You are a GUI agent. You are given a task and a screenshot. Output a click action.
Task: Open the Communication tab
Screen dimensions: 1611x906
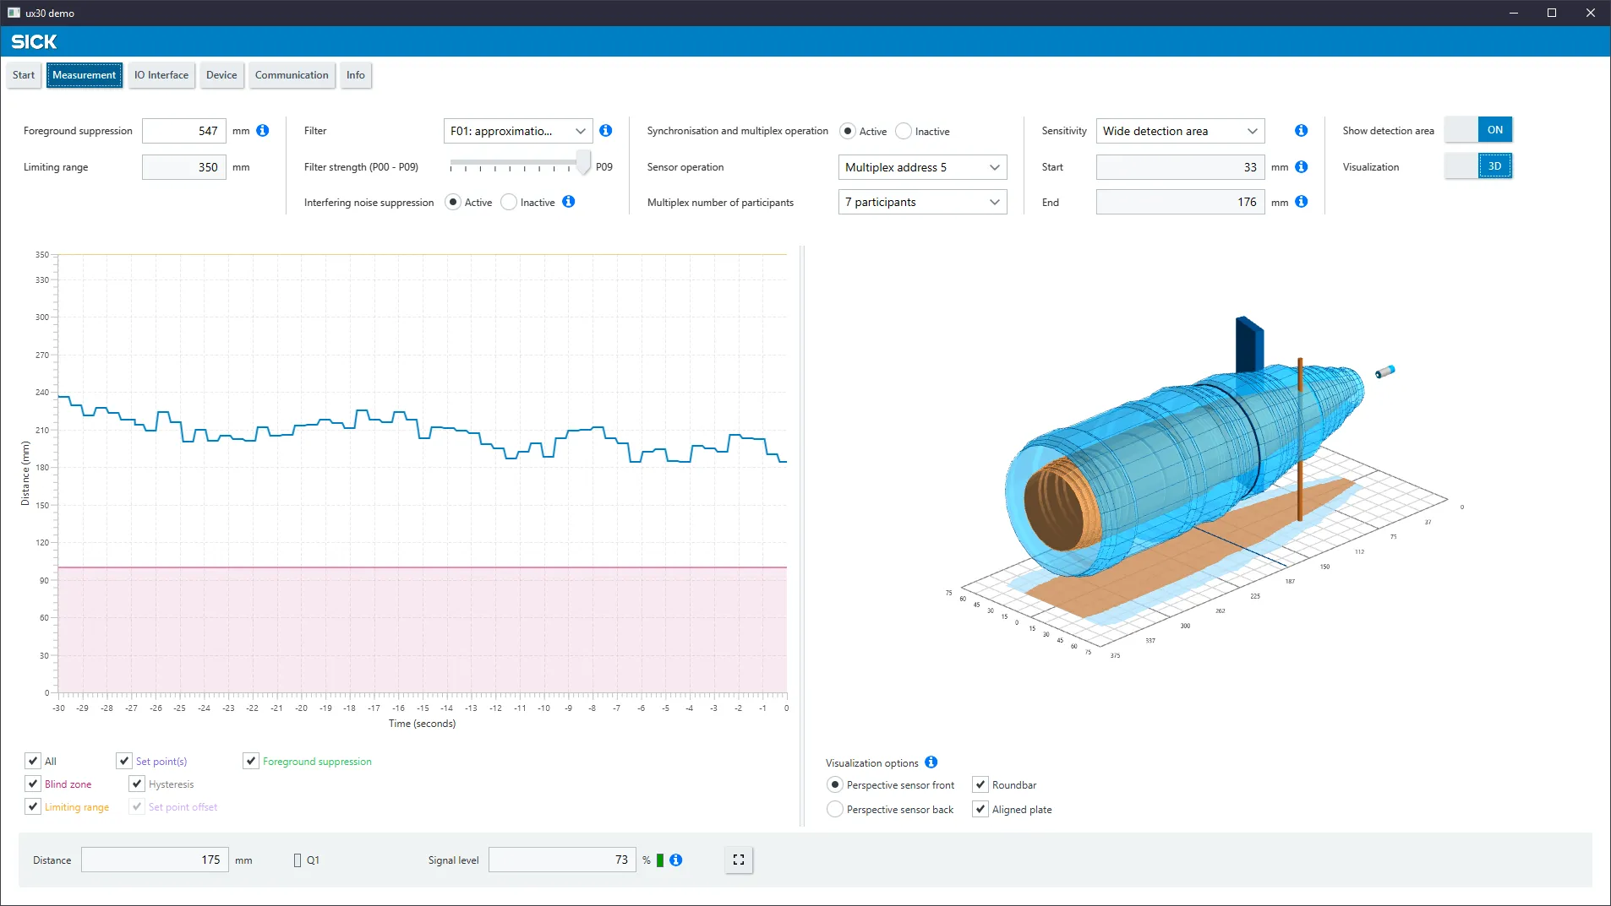pos(292,75)
